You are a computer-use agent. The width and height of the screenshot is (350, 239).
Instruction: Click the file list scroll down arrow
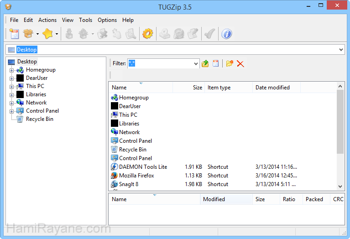[x=340, y=187]
